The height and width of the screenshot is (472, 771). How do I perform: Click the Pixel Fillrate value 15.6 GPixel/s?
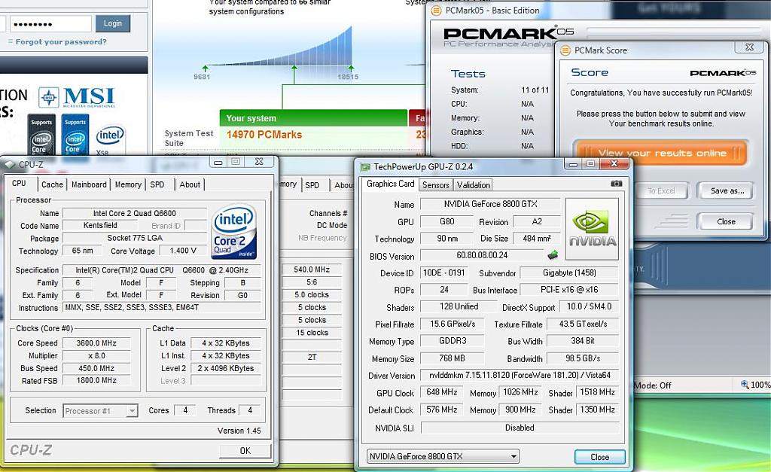click(x=453, y=324)
